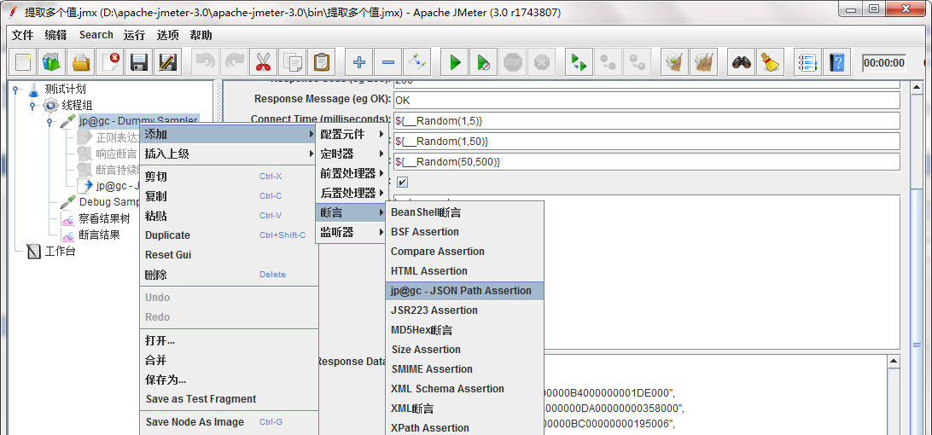Viewport: 932px width, 435px height.
Task: Click the Clear broom icon
Action: [x=674, y=61]
